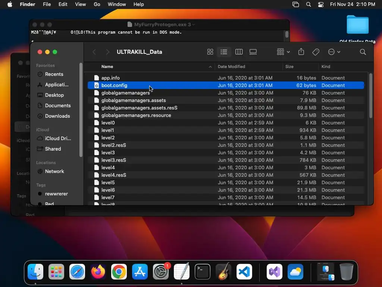Image resolution: width=382 pixels, height=287 pixels.
Task: Click the file list vertical scrollbar
Action: coord(370,96)
